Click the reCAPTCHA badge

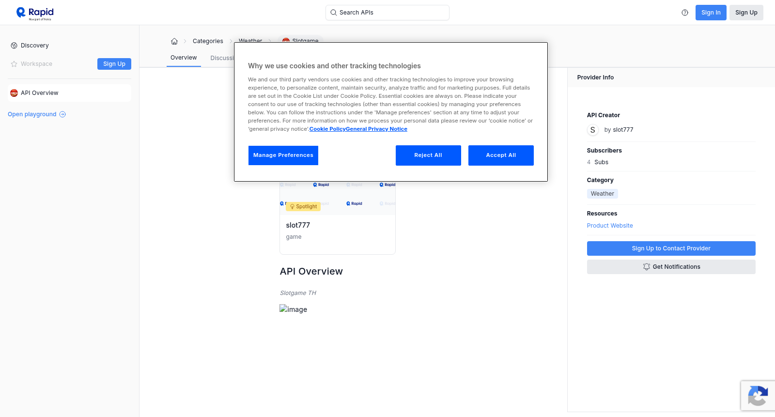758,396
